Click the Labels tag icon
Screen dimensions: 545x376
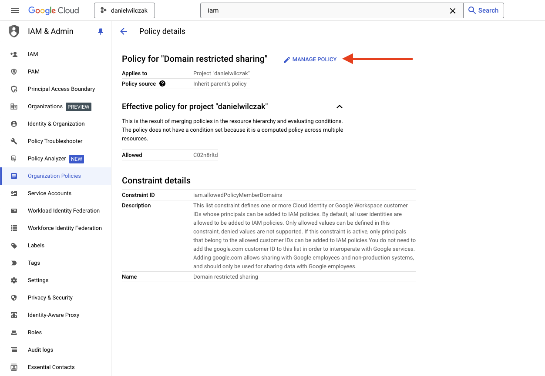[14, 246]
